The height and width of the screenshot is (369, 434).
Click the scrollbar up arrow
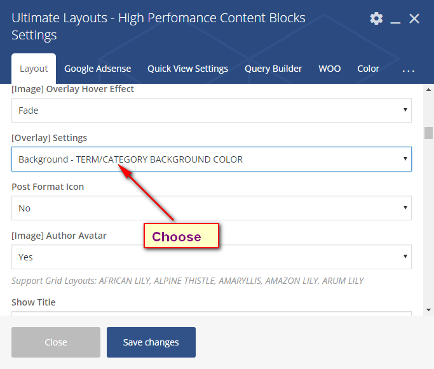428,89
